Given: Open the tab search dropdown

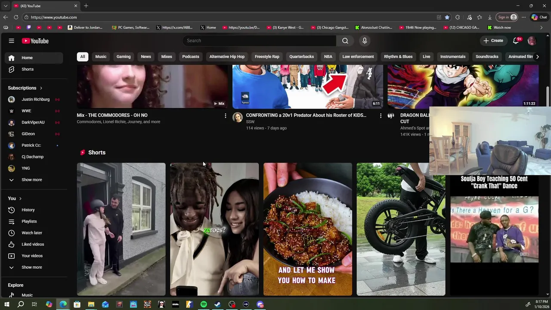Looking at the screenshot, I should pos(6,6).
